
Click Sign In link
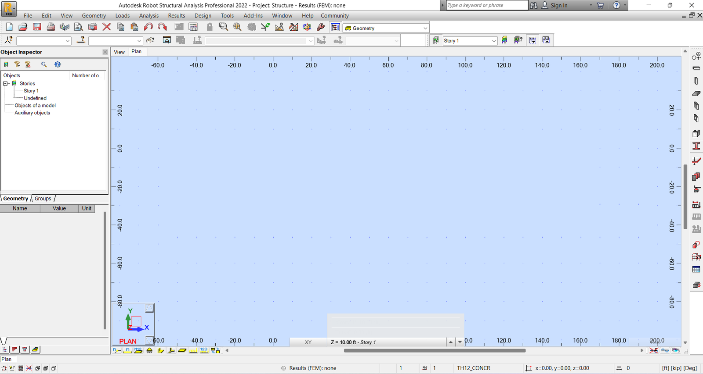(559, 5)
